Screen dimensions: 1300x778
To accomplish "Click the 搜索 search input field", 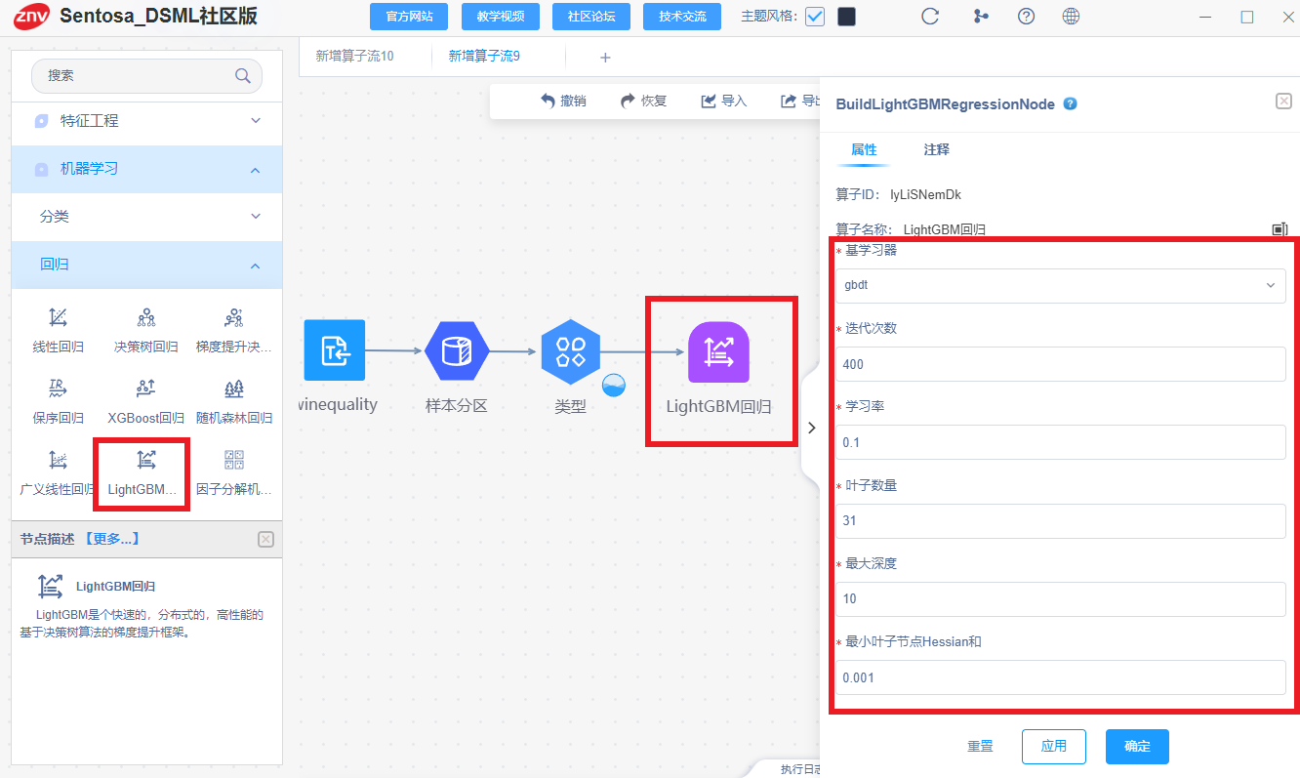I will pos(146,75).
